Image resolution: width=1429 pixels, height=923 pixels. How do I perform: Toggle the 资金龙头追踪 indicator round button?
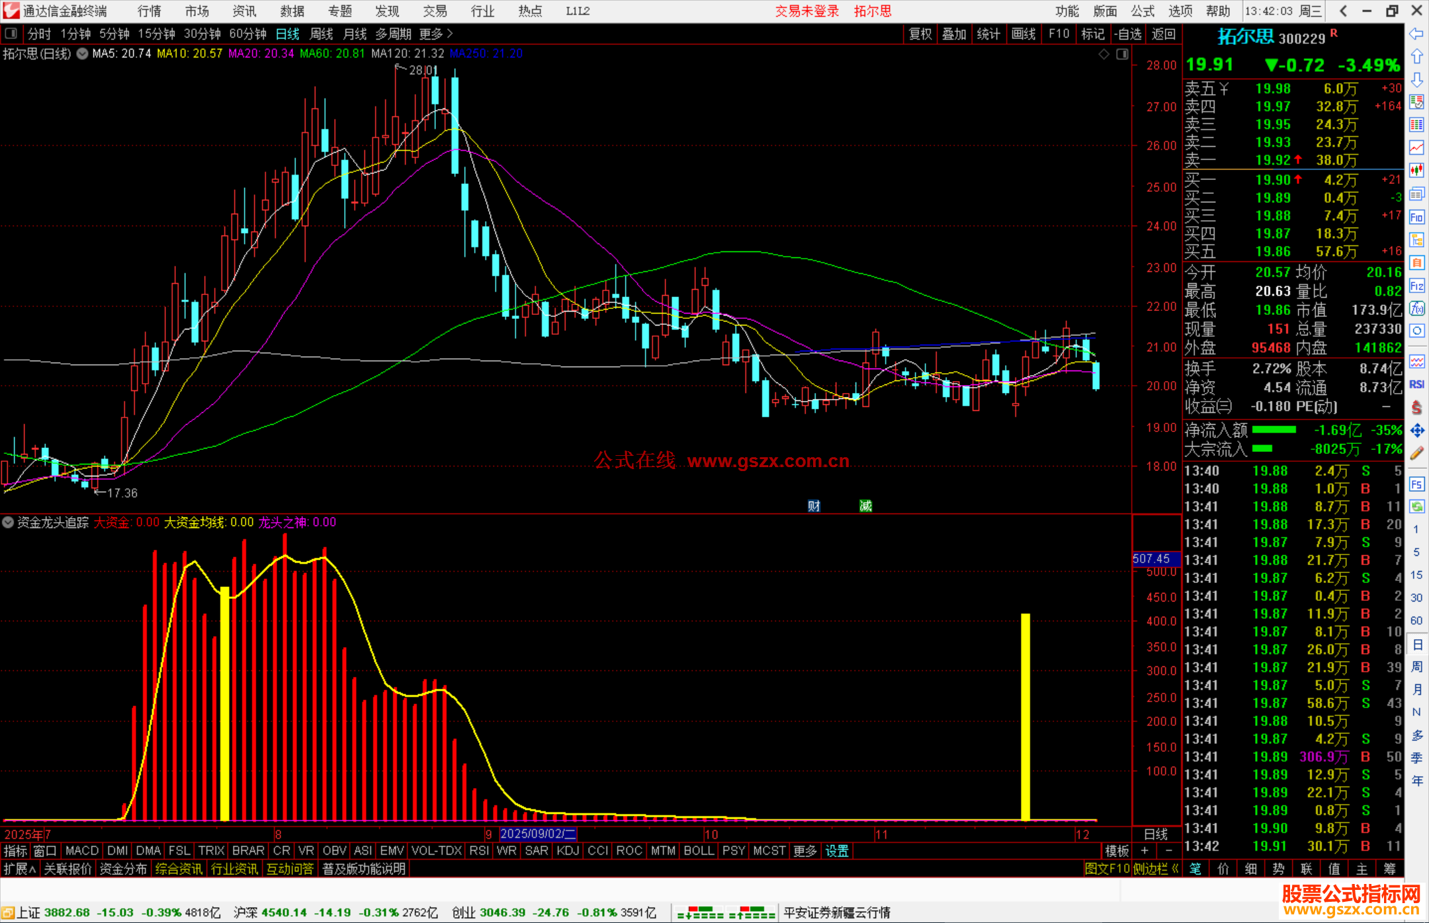8,522
